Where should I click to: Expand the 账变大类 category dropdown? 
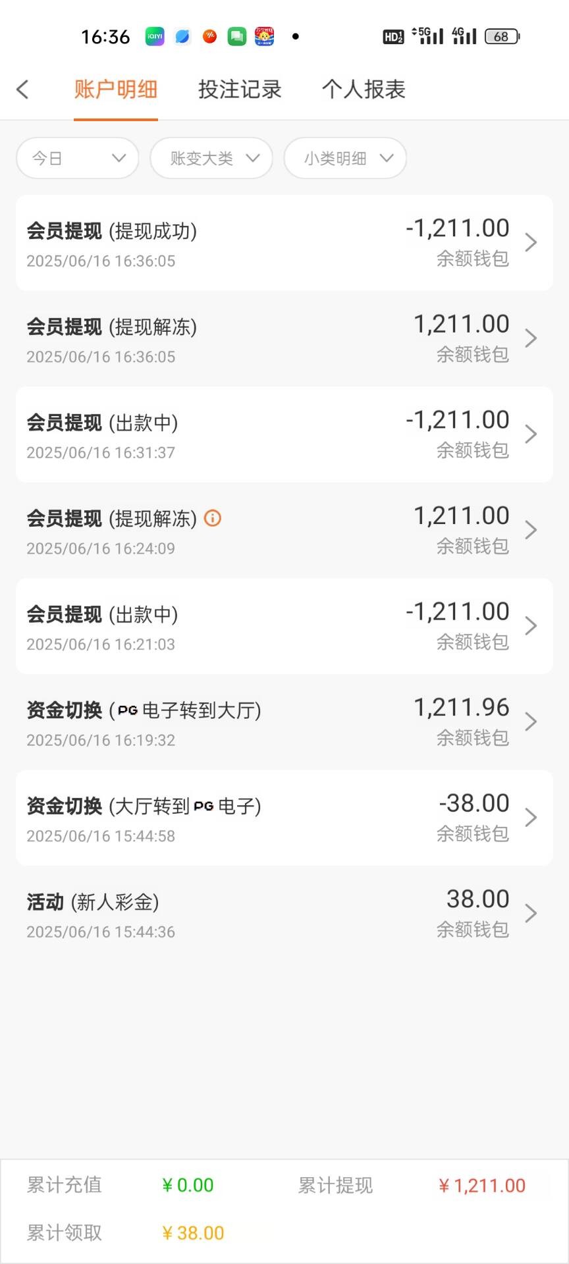pyautogui.click(x=211, y=158)
